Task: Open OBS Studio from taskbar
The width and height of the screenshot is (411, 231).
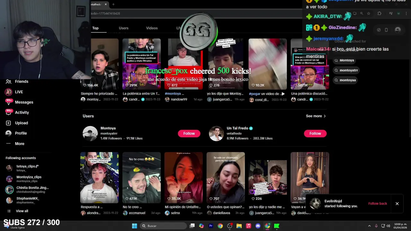Action: pyautogui.click(x=230, y=226)
